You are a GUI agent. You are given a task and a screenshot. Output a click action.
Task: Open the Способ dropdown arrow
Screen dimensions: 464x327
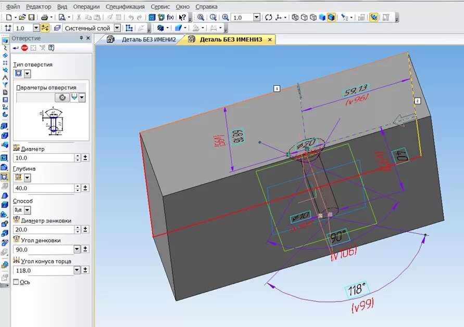(x=27, y=211)
